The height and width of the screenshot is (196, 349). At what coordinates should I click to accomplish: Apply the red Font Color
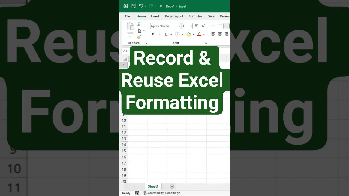[x=199, y=34]
